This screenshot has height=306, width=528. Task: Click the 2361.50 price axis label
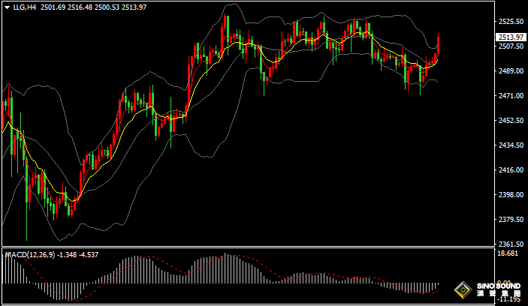point(510,244)
